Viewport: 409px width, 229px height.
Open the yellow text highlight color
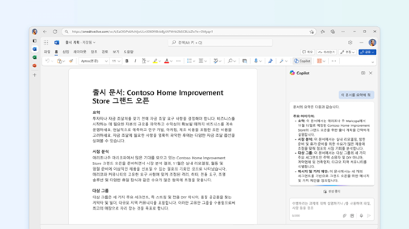pos(155,61)
